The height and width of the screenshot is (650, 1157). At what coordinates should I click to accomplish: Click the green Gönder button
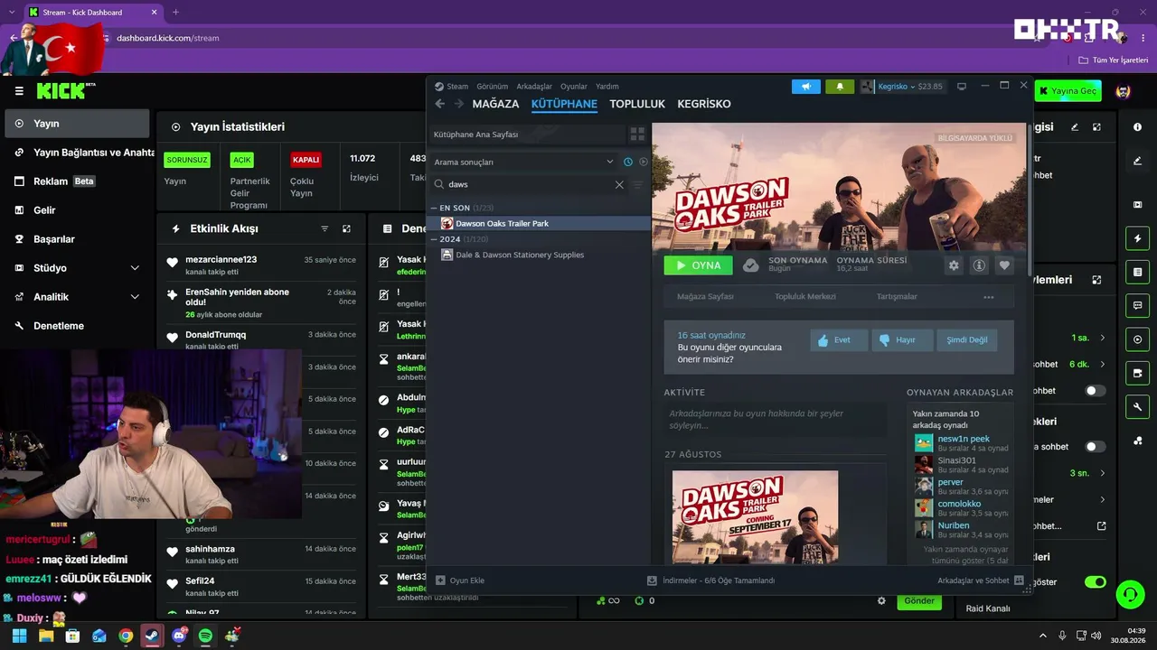click(x=919, y=601)
